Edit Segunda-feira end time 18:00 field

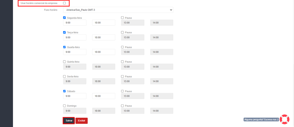[104, 23]
